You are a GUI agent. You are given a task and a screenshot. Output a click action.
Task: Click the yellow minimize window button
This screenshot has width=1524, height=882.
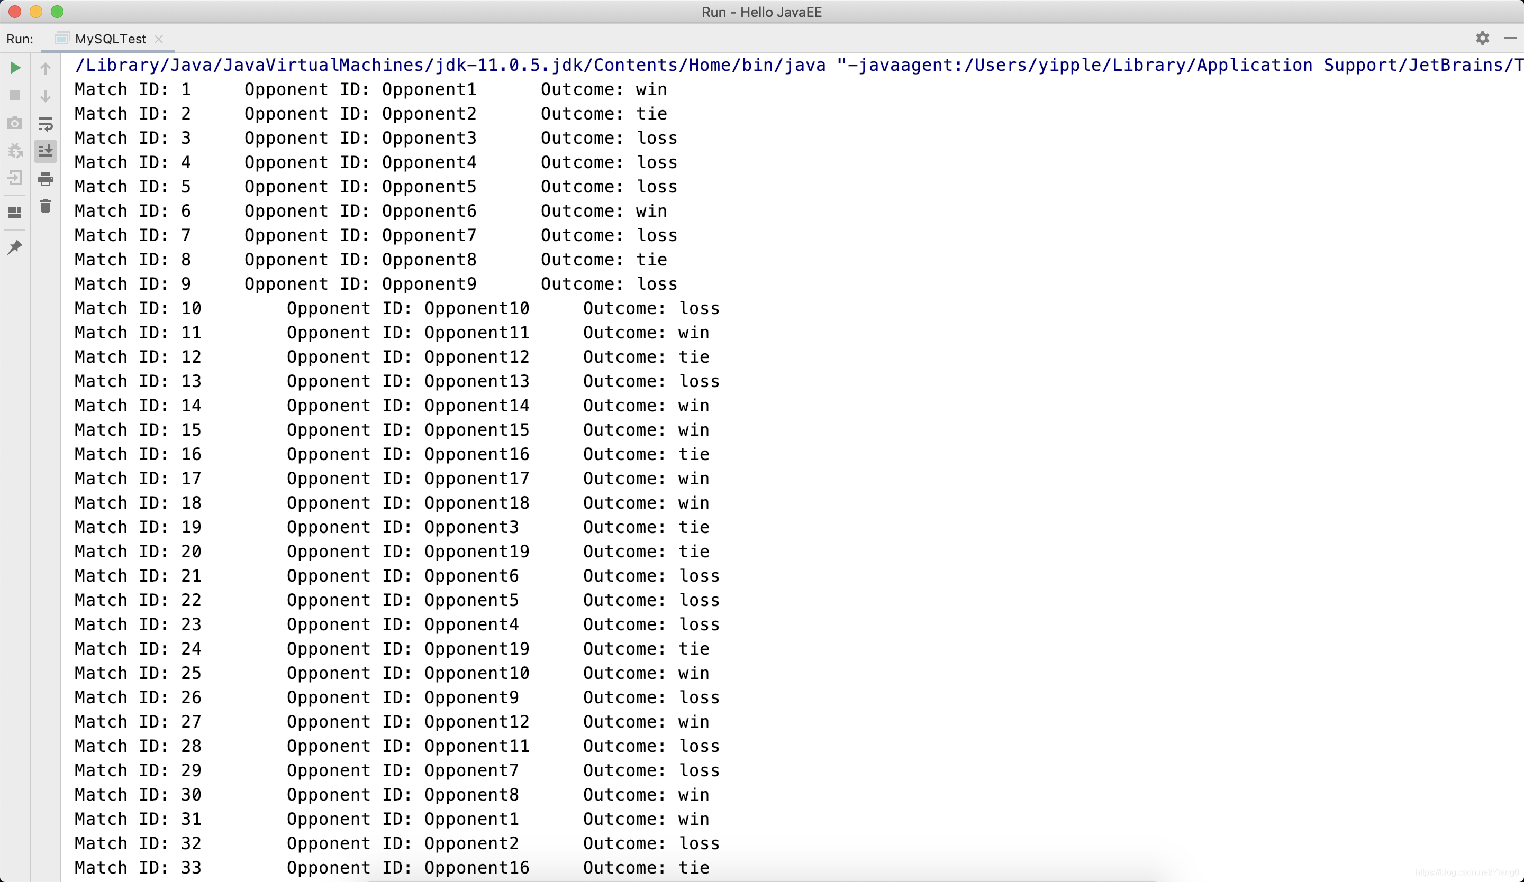(x=35, y=12)
